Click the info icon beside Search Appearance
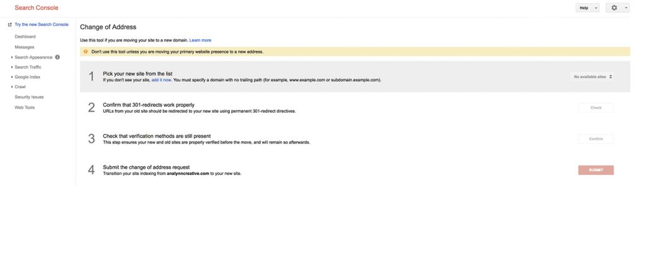The height and width of the screenshot is (253, 645). click(58, 57)
